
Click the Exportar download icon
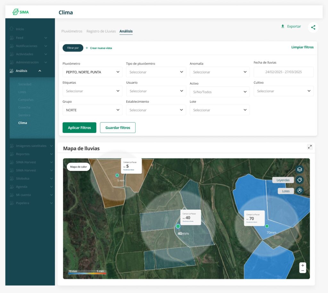[283, 26]
